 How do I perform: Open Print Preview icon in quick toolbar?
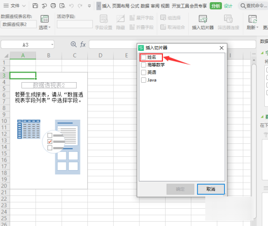tap(62, 6)
